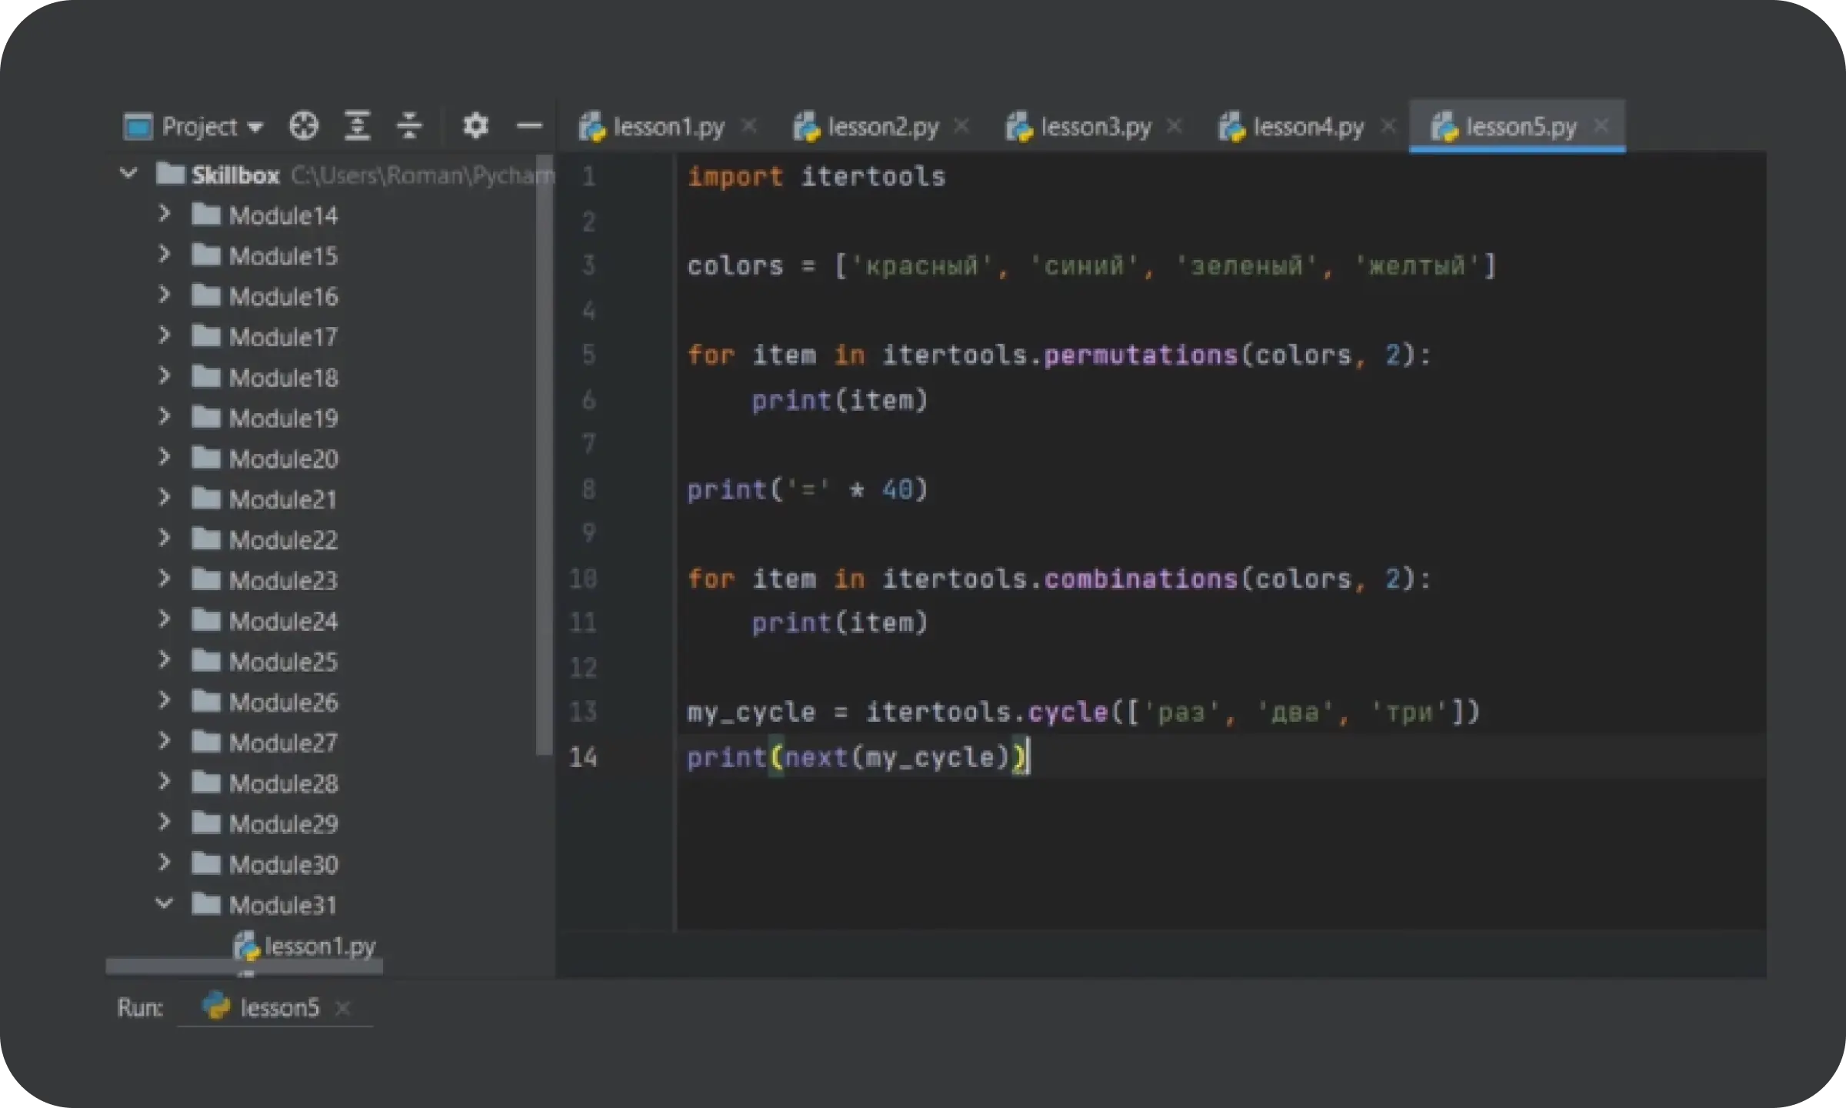The width and height of the screenshot is (1846, 1108).
Task: Close the lesson5 Run tab
Action: pyautogui.click(x=343, y=1008)
